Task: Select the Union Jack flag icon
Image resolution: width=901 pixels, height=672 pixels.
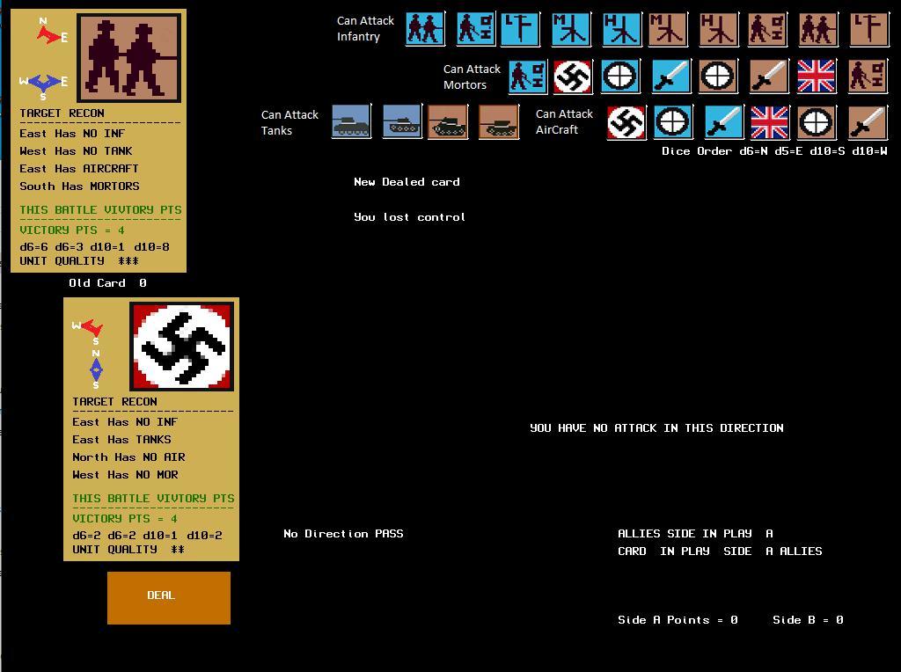Action: [x=817, y=77]
